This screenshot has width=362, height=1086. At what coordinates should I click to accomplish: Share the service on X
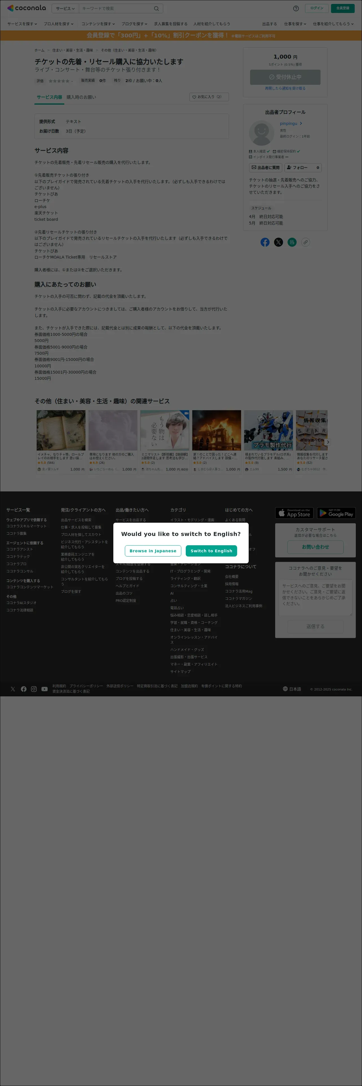279,242
